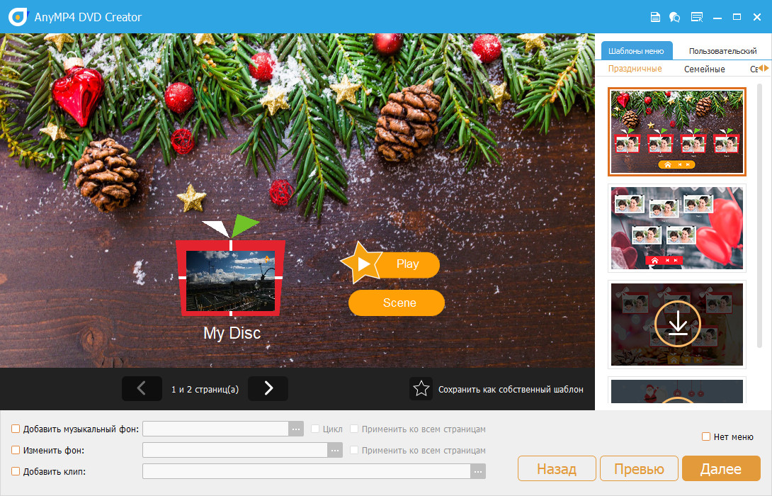Download the third template via arrow icon
This screenshot has width=772, height=496.
point(678,324)
